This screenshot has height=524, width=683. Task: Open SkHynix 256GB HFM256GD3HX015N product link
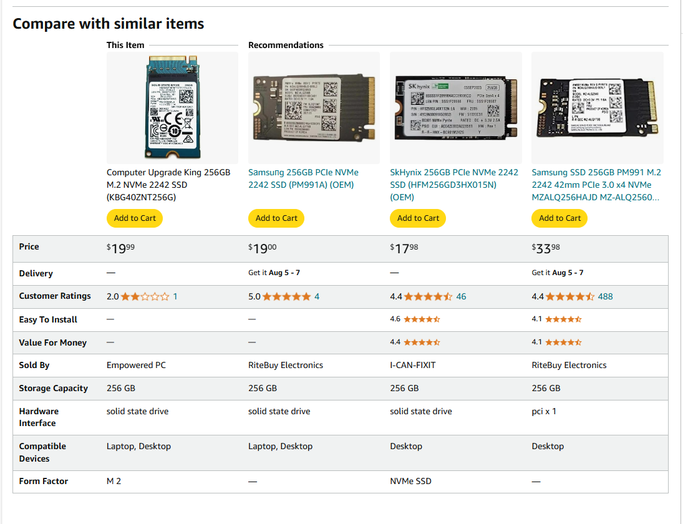pos(454,185)
